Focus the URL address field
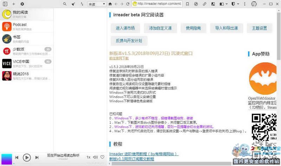 pyautogui.click(x=157, y=4)
